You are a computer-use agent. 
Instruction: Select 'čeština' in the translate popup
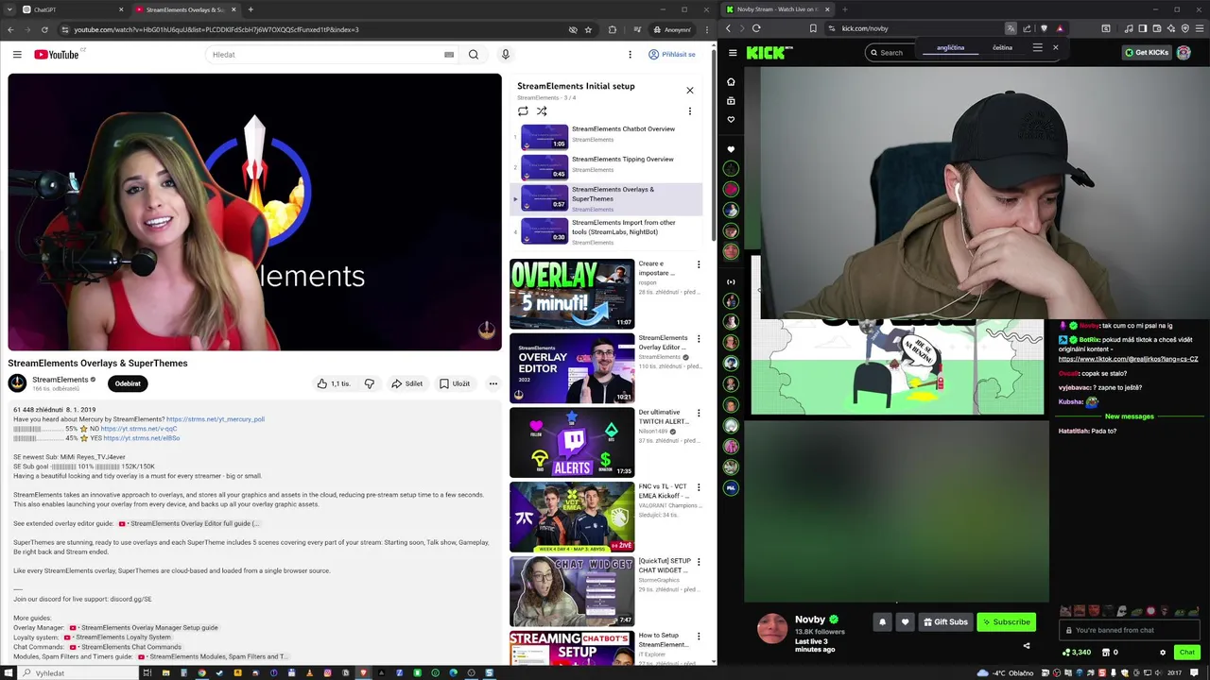coord(1002,47)
